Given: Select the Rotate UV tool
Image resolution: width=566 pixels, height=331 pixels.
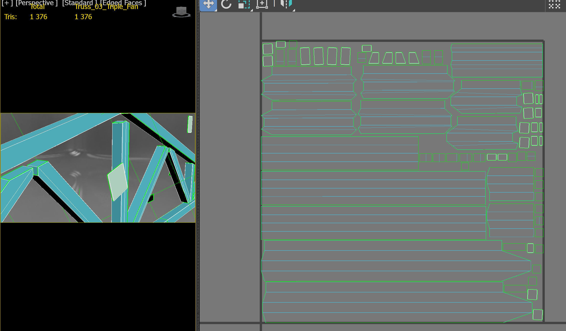Looking at the screenshot, I should 226,4.
